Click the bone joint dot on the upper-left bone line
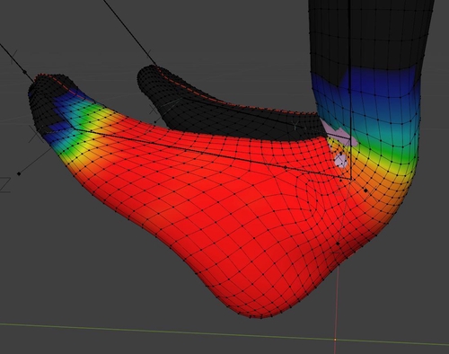Viewport: 449px width, 354px height. click(24, 72)
